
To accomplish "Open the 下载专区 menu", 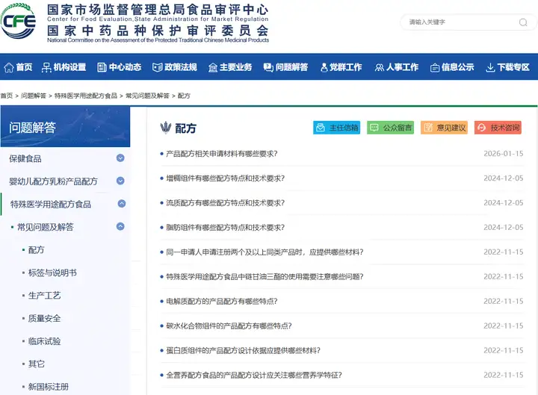I will pos(513,67).
